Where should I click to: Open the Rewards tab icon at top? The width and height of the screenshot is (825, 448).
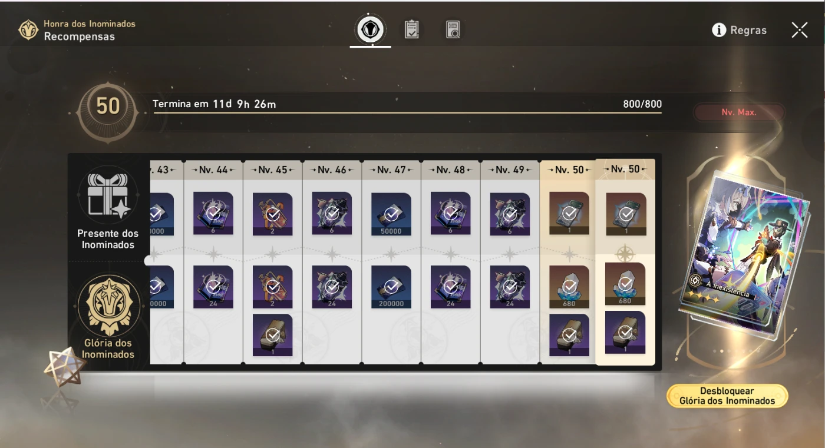point(370,29)
